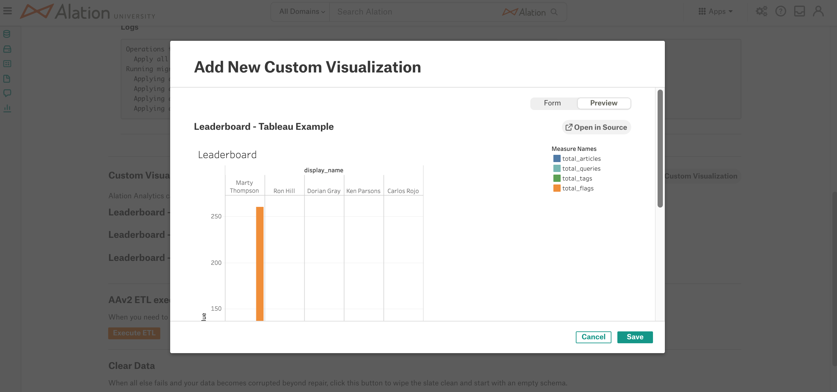Switch to the Form tab
The image size is (837, 392).
(x=552, y=103)
